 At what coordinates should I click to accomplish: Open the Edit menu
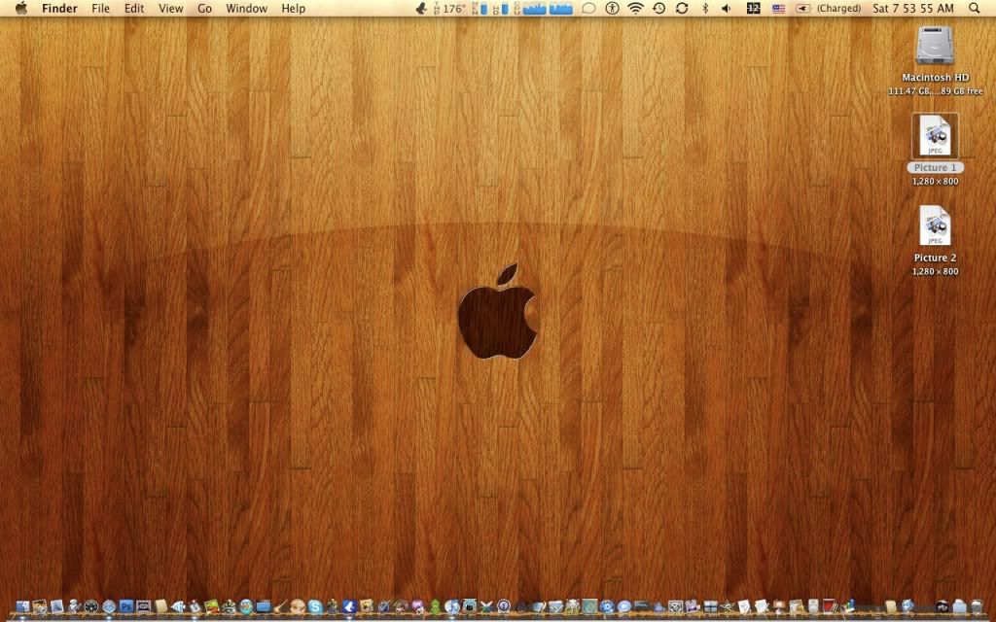[x=134, y=8]
